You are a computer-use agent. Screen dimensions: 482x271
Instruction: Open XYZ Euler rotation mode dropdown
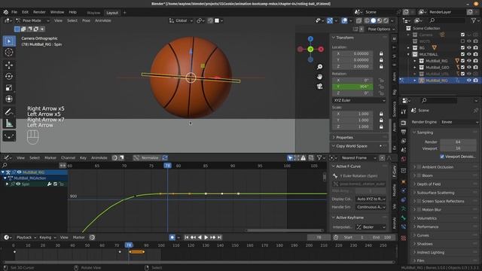[358, 100]
